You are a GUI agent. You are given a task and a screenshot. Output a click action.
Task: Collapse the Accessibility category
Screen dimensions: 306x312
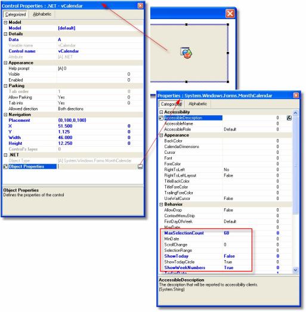point(161,112)
